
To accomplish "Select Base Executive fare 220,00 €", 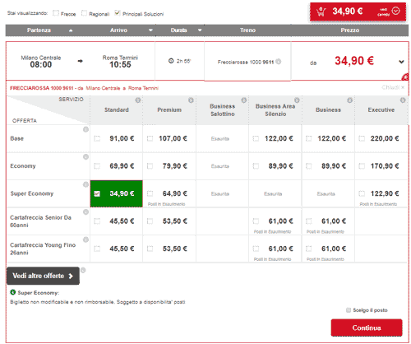I will (x=362, y=138).
